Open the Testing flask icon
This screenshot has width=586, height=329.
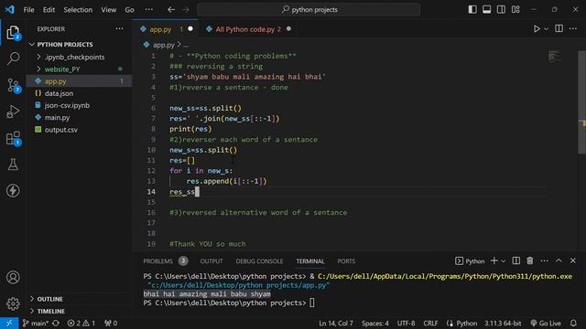click(x=13, y=164)
